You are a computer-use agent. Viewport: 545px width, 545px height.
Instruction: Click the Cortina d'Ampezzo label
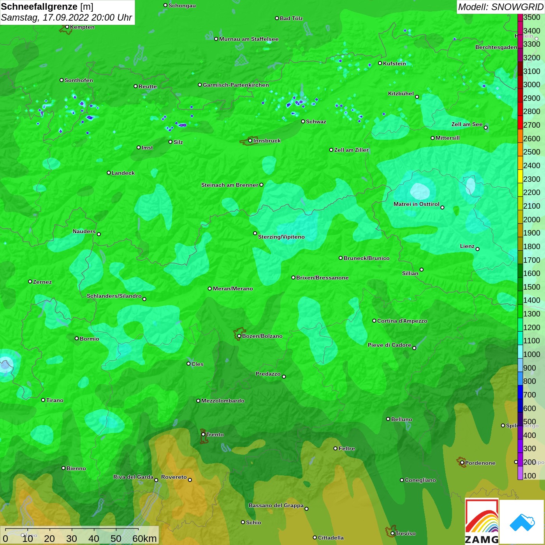[x=402, y=321]
